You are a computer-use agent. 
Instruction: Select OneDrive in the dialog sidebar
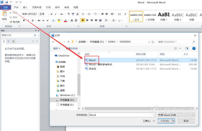click(62, 56)
